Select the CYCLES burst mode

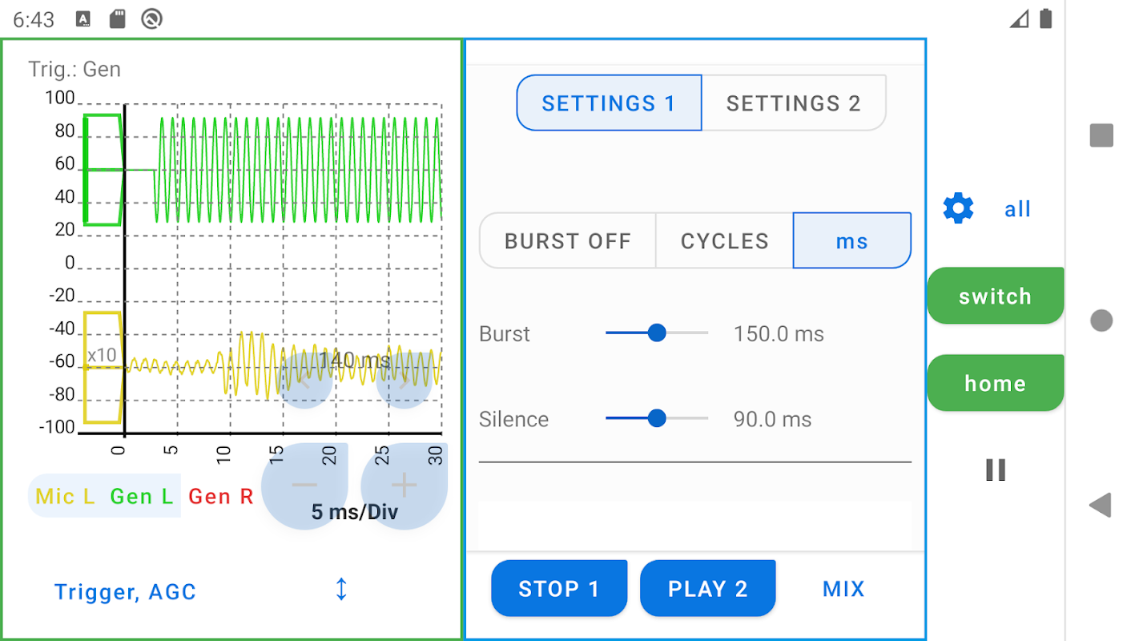[724, 241]
